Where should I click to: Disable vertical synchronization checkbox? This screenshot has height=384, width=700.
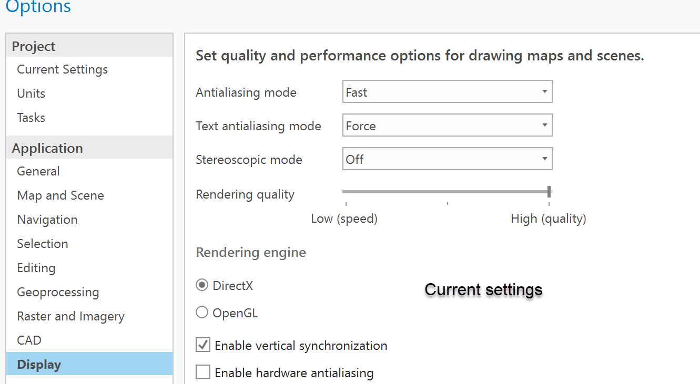[x=203, y=345]
